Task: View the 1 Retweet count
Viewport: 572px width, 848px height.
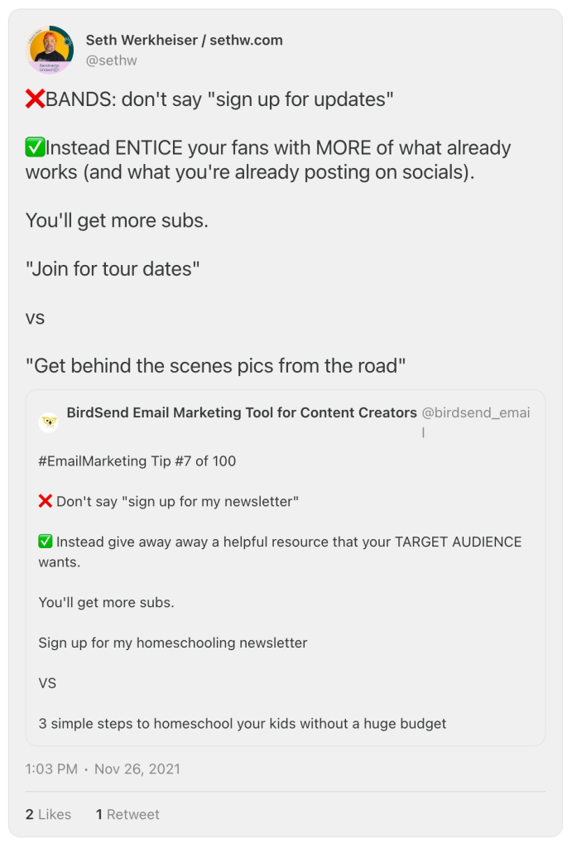Action: point(127,815)
